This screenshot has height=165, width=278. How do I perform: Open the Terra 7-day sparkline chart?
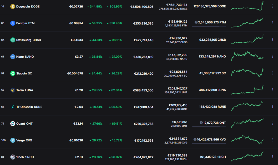coord(247,89)
